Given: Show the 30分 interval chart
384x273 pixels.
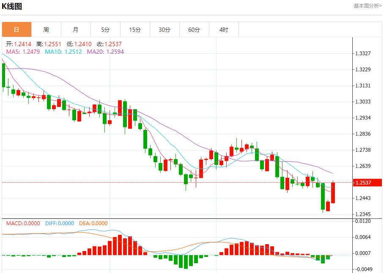Looking at the screenshot, I should 165,30.
